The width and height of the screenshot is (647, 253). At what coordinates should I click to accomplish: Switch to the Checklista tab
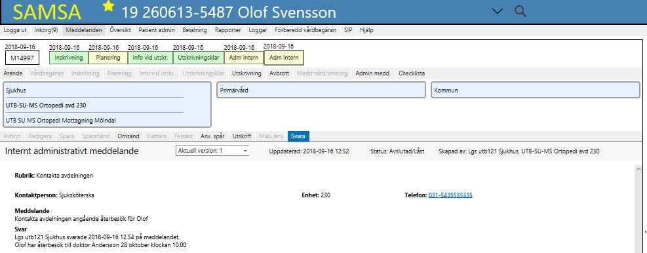coord(412,73)
